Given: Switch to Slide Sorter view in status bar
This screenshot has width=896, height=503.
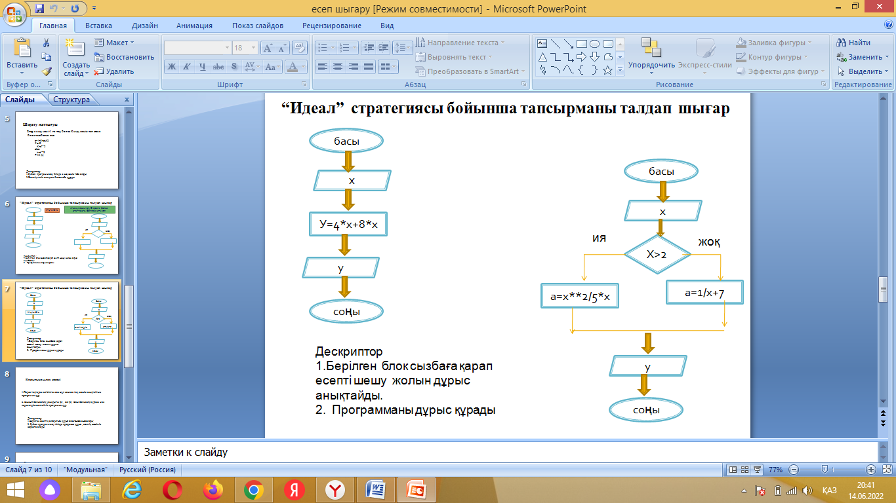Looking at the screenshot, I should point(744,470).
